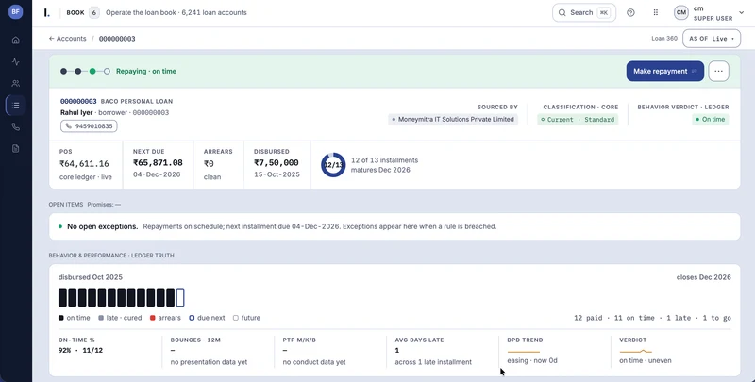Click the Moneymitra IT Solutions sourced-by chip
Screen dimensions: 755x382
coord(453,119)
